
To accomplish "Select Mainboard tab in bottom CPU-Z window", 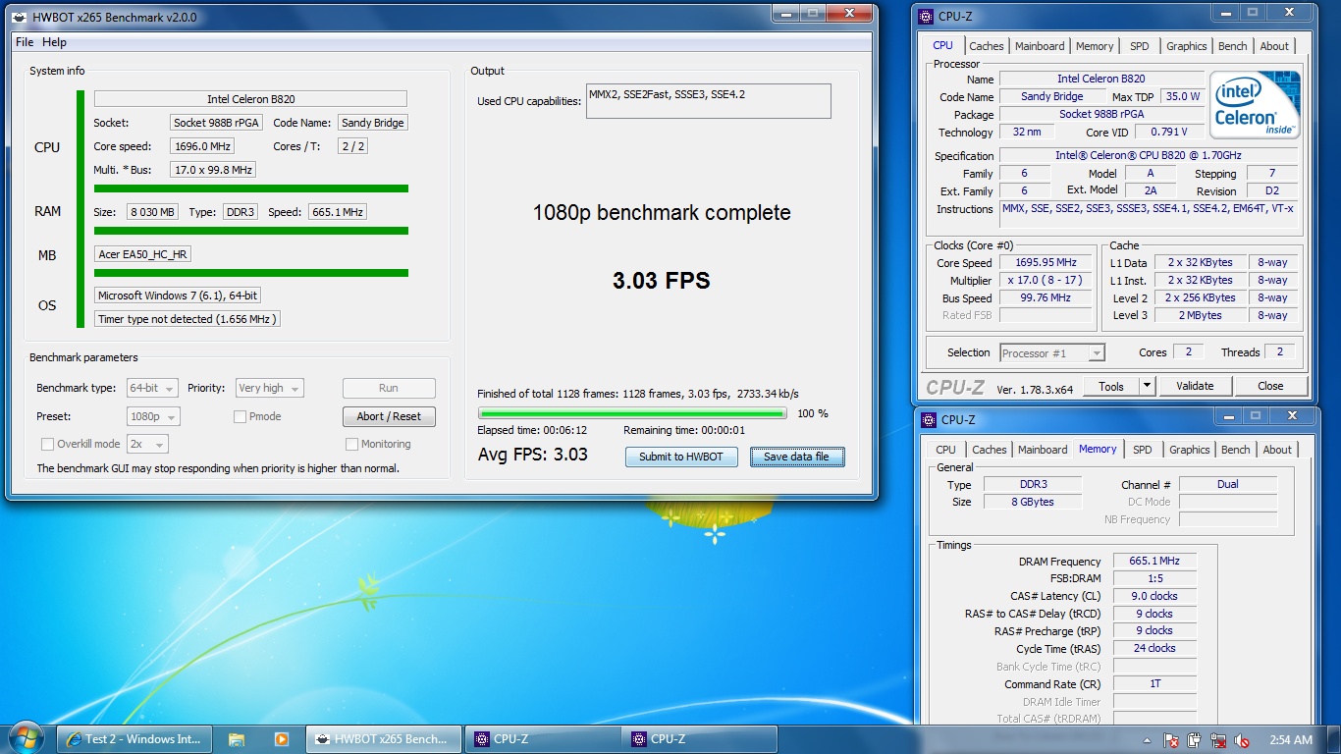I will click(x=1043, y=450).
